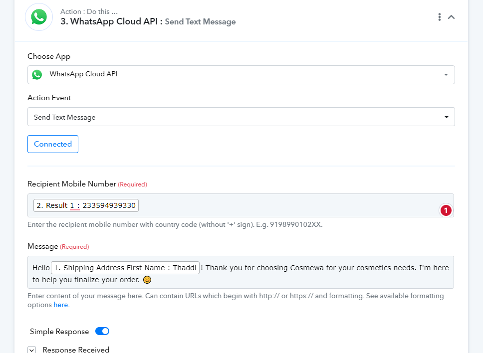Click the dropdown arrow in Choose App

[x=446, y=75]
